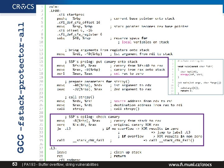Image resolution: width=224 pixels, height=168 pixels.
Task: Click 'void vuln(const char *str)' in the snippet
Action: [195, 67]
